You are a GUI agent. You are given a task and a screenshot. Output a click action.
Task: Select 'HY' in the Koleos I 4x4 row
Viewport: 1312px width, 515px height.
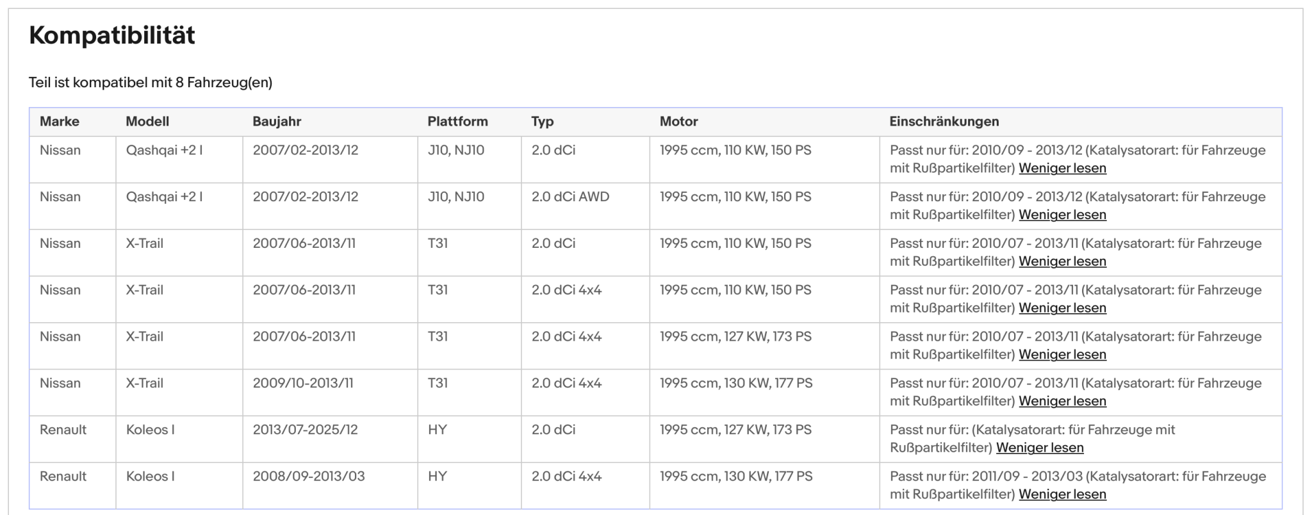438,477
